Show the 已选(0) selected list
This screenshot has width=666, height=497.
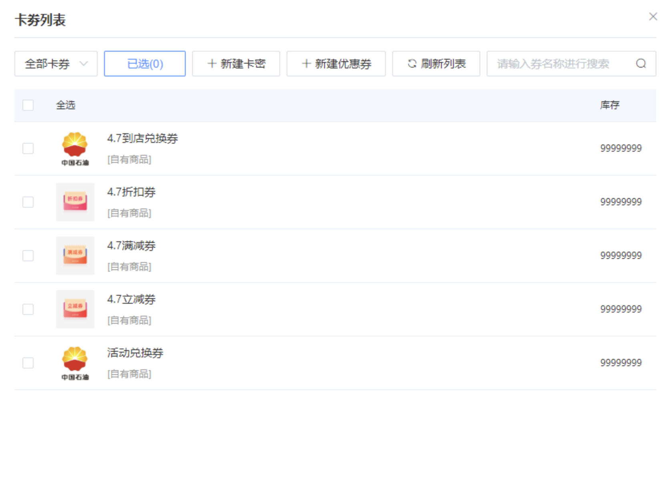pyautogui.click(x=144, y=64)
